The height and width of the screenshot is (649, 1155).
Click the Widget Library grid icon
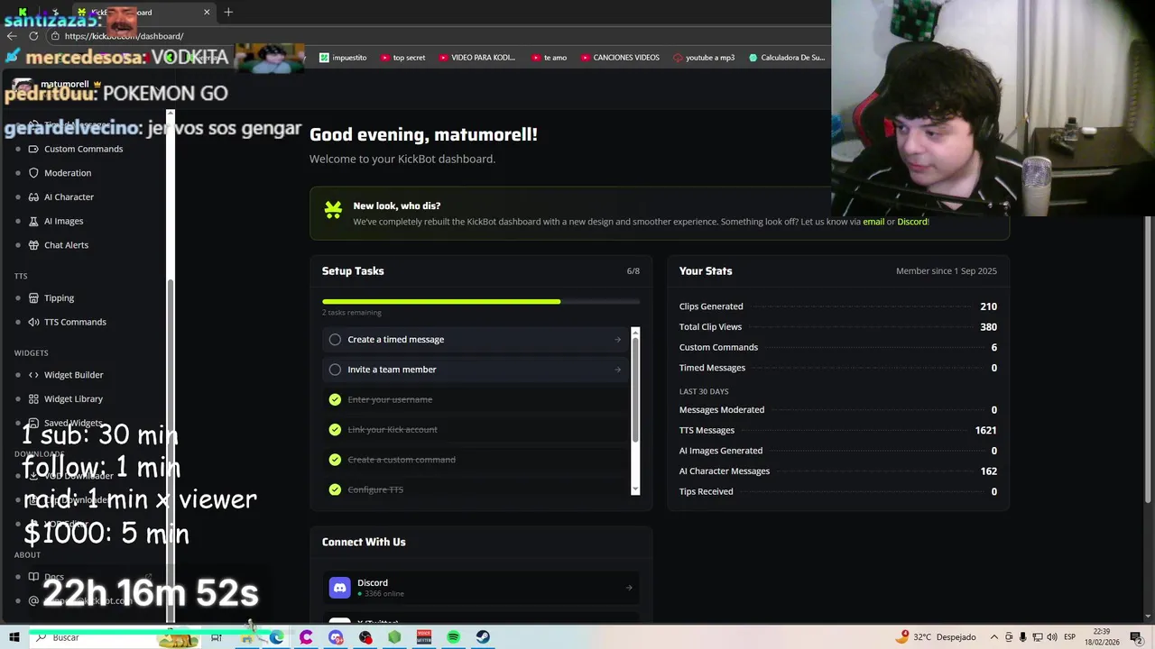33,398
